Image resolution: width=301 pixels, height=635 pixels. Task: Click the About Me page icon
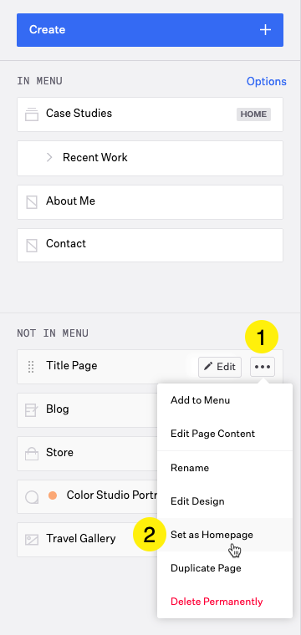[x=32, y=201]
